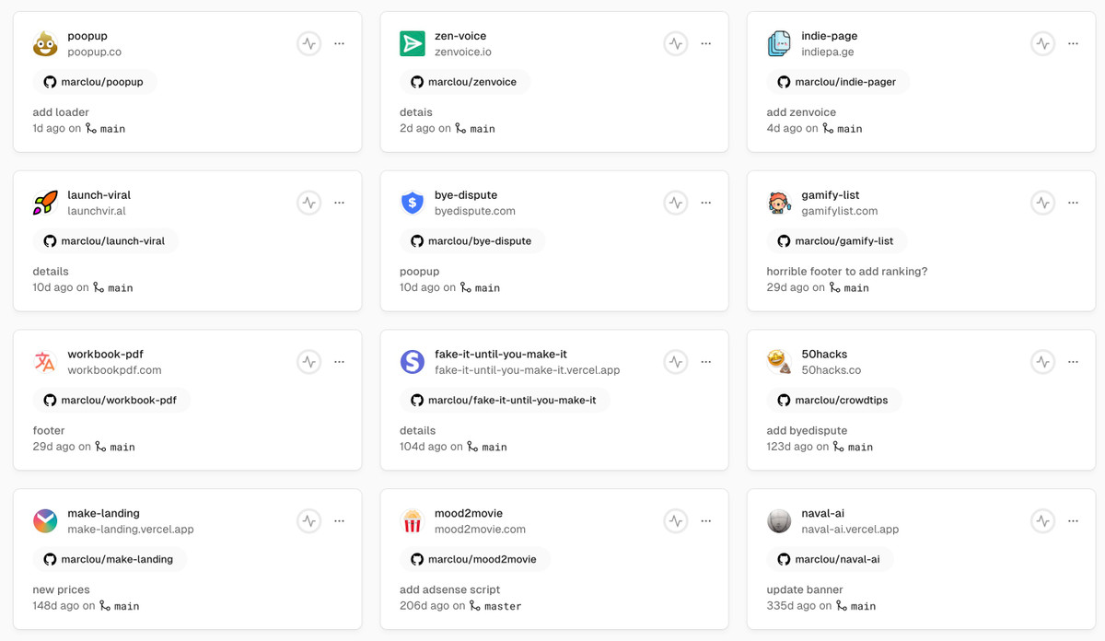The height and width of the screenshot is (641, 1105).
Task: Click the indie-page project logo
Action: point(779,43)
